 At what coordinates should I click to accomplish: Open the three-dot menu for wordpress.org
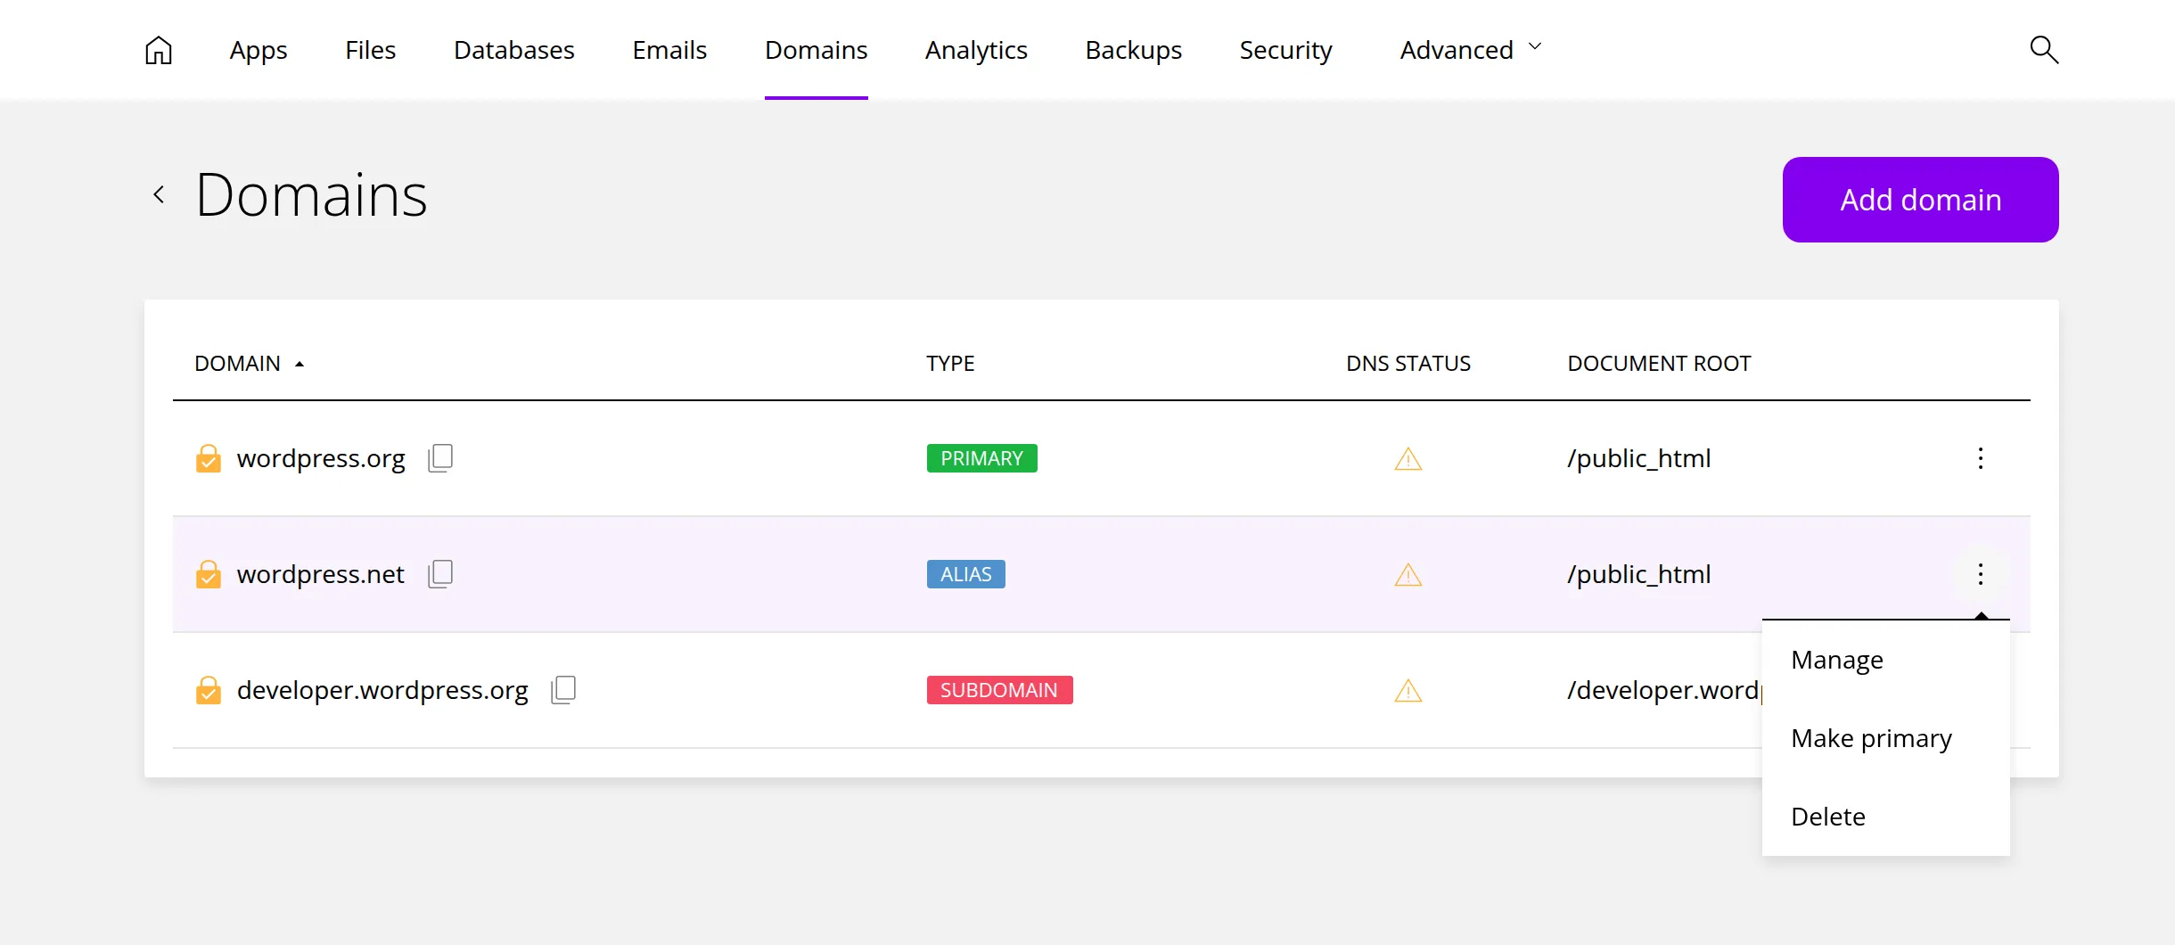[1981, 458]
